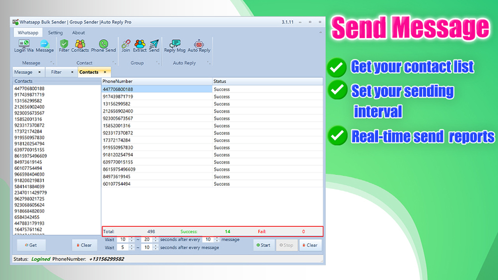Click messages-per-batch count field
The height and width of the screenshot is (280, 498).
[x=208, y=239]
